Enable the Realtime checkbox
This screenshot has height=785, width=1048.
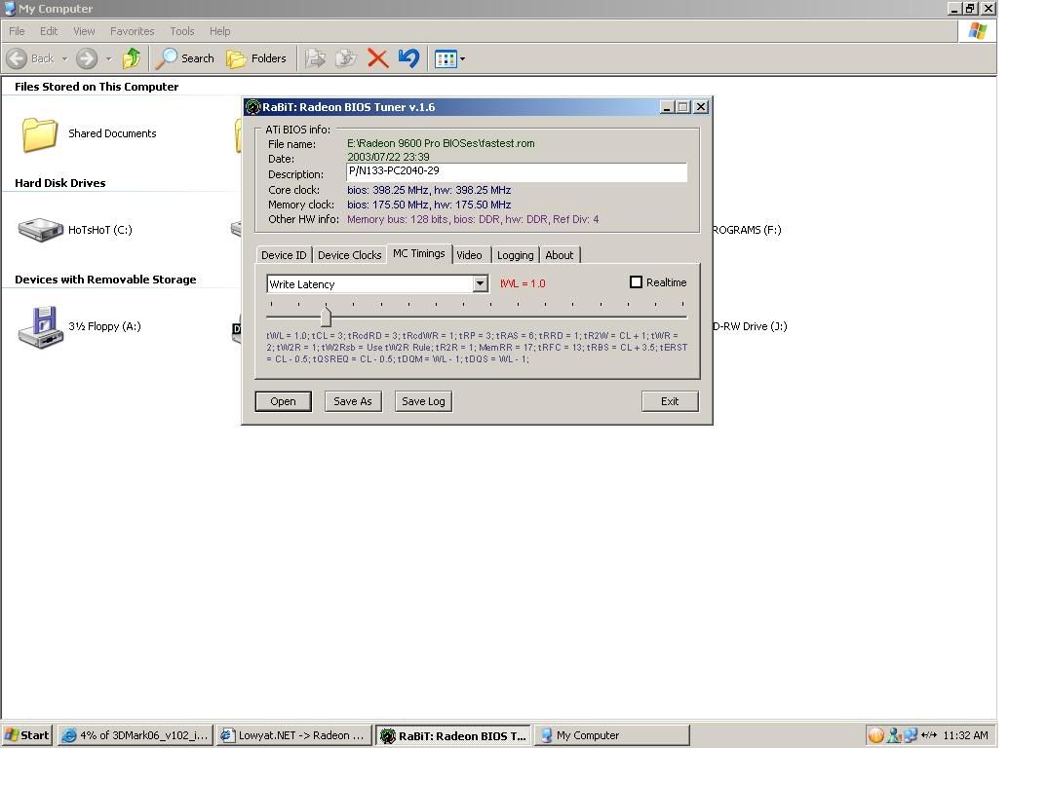click(636, 282)
